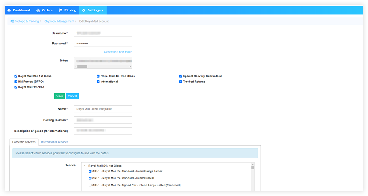Viewport: 368px width, 196px height.
Task: Click the Cancel button
Action: coord(72,96)
